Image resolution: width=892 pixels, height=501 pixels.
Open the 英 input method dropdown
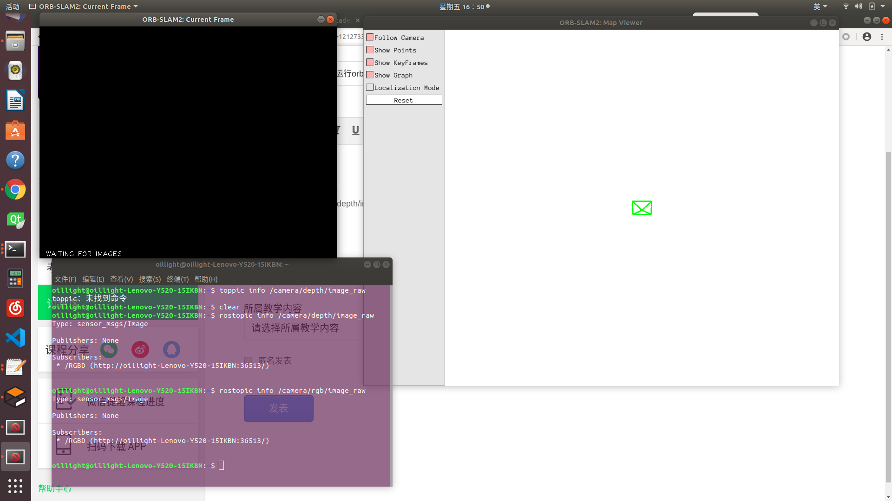point(820,6)
